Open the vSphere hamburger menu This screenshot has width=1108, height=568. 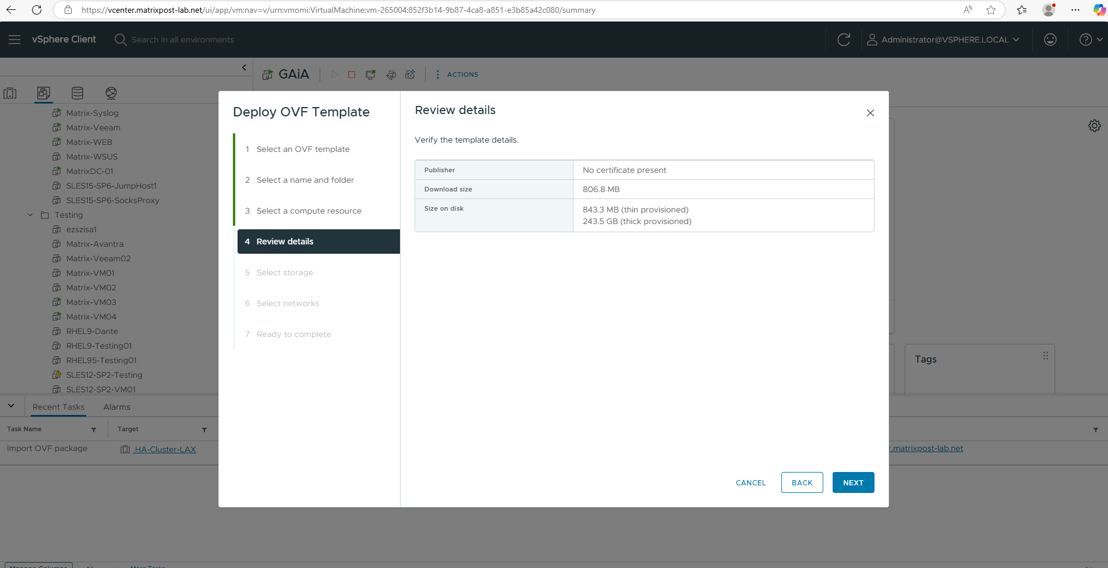[x=15, y=40]
